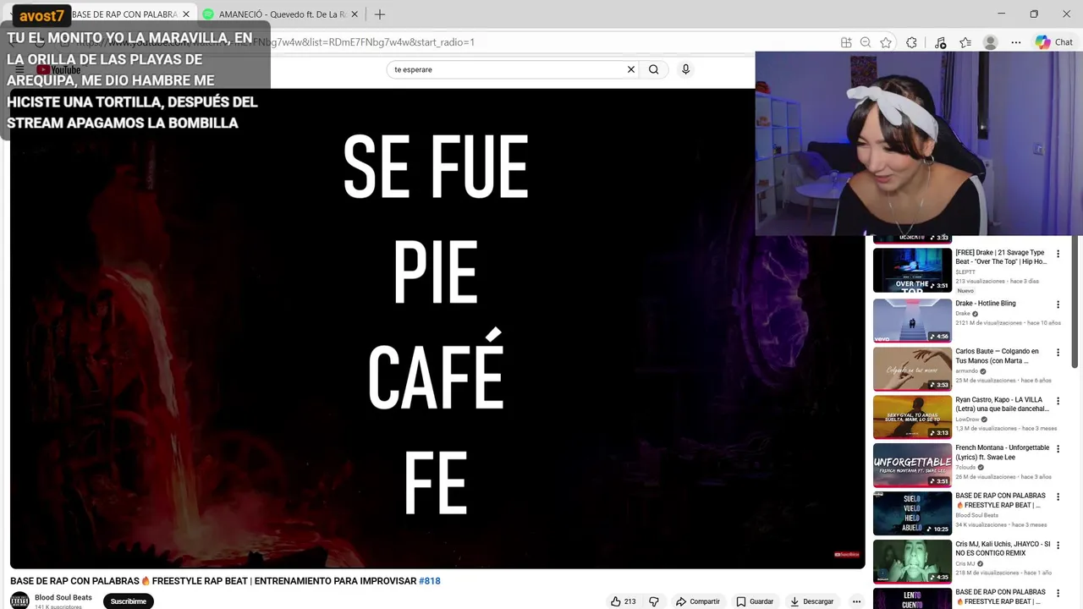Open options for Drake 21 Savage Type Beat
Screen dimensions: 1083x609
coord(1058,254)
